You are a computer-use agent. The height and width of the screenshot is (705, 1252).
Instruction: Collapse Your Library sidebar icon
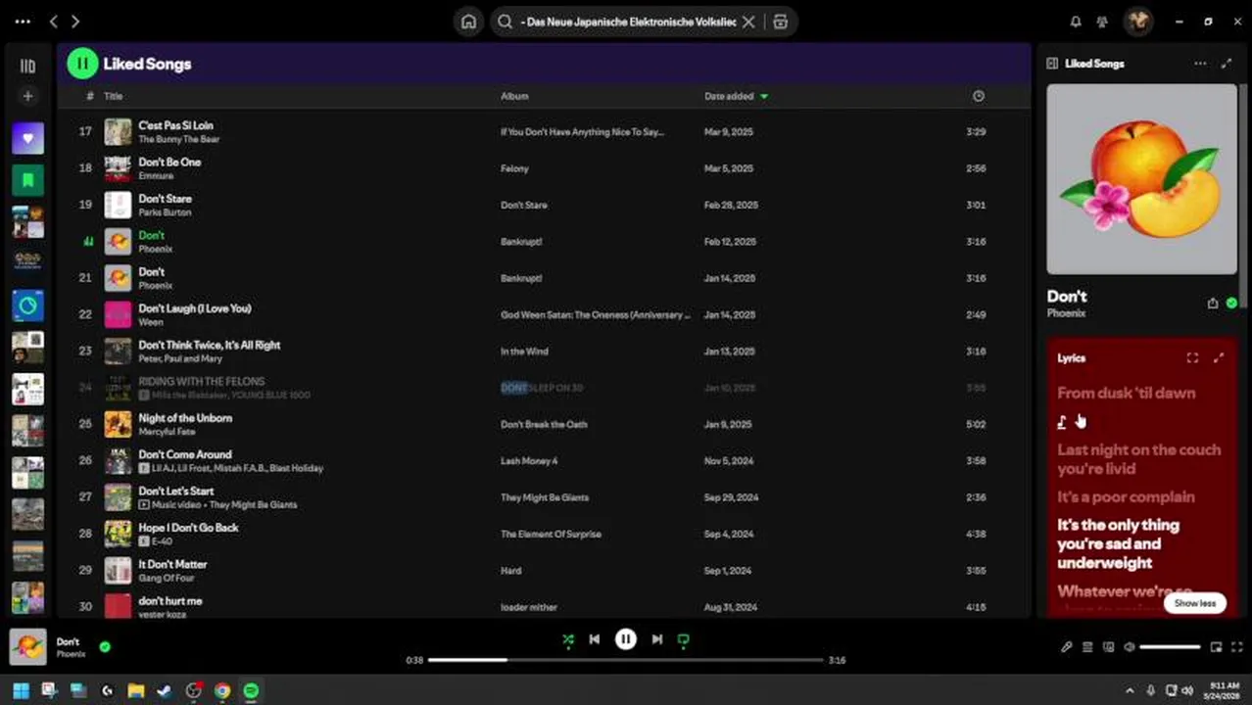click(27, 66)
